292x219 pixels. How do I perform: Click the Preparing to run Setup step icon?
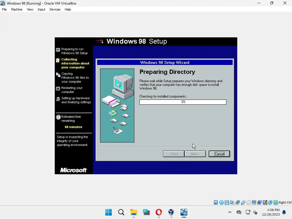coord(58,50)
